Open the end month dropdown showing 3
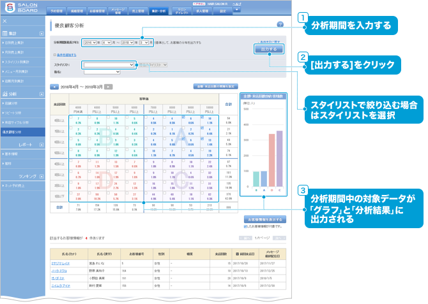 (144, 43)
